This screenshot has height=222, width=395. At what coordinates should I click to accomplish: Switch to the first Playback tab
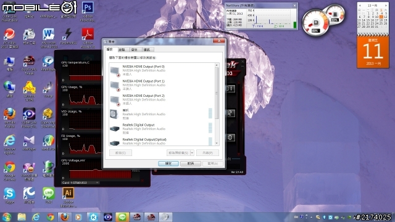(111, 49)
